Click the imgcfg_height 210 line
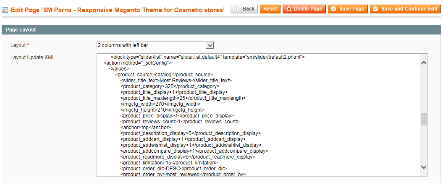This screenshot has width=443, height=185. pyautogui.click(x=162, y=109)
